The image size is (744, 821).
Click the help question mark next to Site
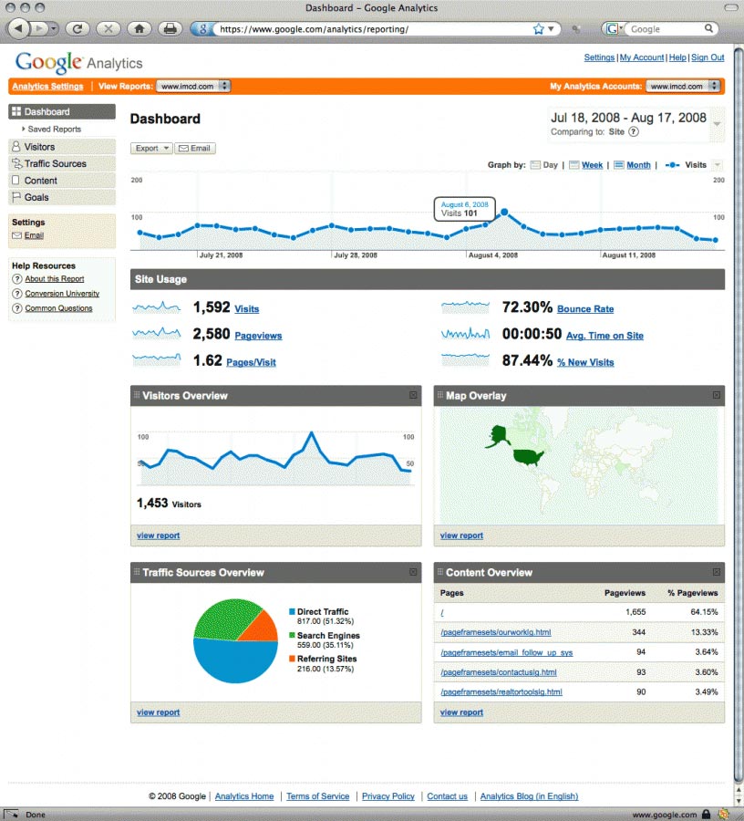pos(634,131)
